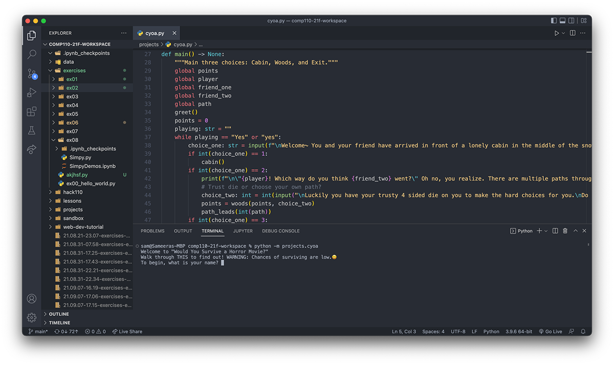The image size is (614, 365).
Task: Open the Extensions view icon
Action: click(32, 111)
